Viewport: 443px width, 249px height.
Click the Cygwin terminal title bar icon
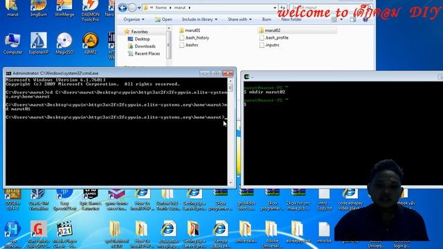pos(246,77)
